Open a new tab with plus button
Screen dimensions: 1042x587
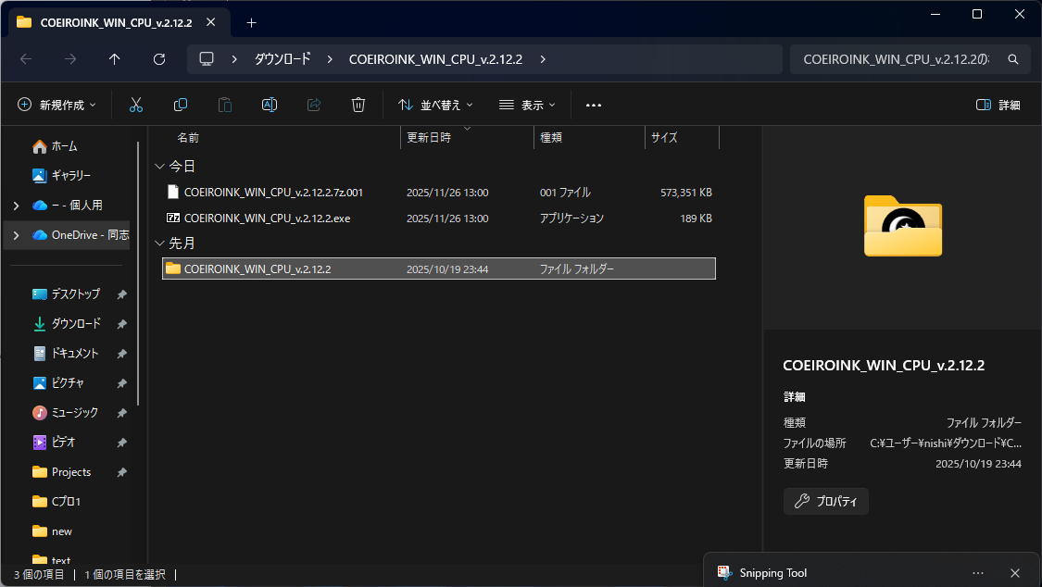pyautogui.click(x=251, y=22)
